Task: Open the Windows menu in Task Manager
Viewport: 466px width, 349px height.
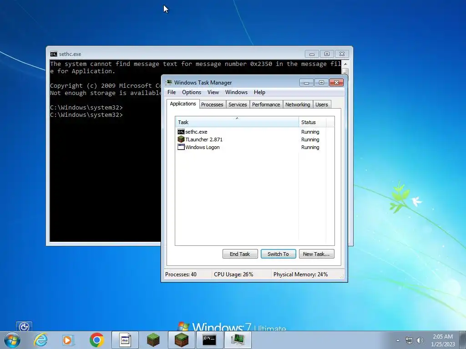Action: click(x=236, y=92)
